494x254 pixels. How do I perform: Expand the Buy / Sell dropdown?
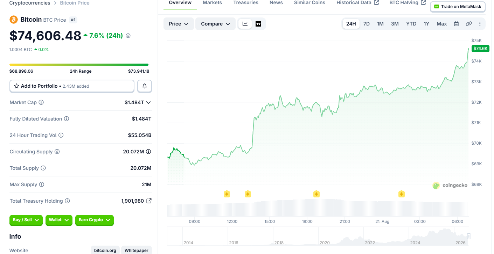pyautogui.click(x=26, y=220)
